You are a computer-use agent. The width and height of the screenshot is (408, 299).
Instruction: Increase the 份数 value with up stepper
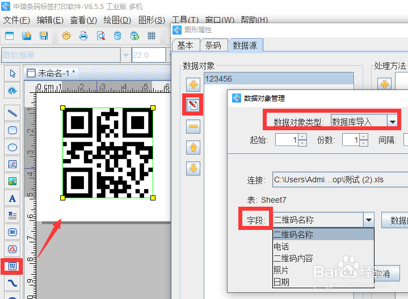pyautogui.click(x=364, y=136)
